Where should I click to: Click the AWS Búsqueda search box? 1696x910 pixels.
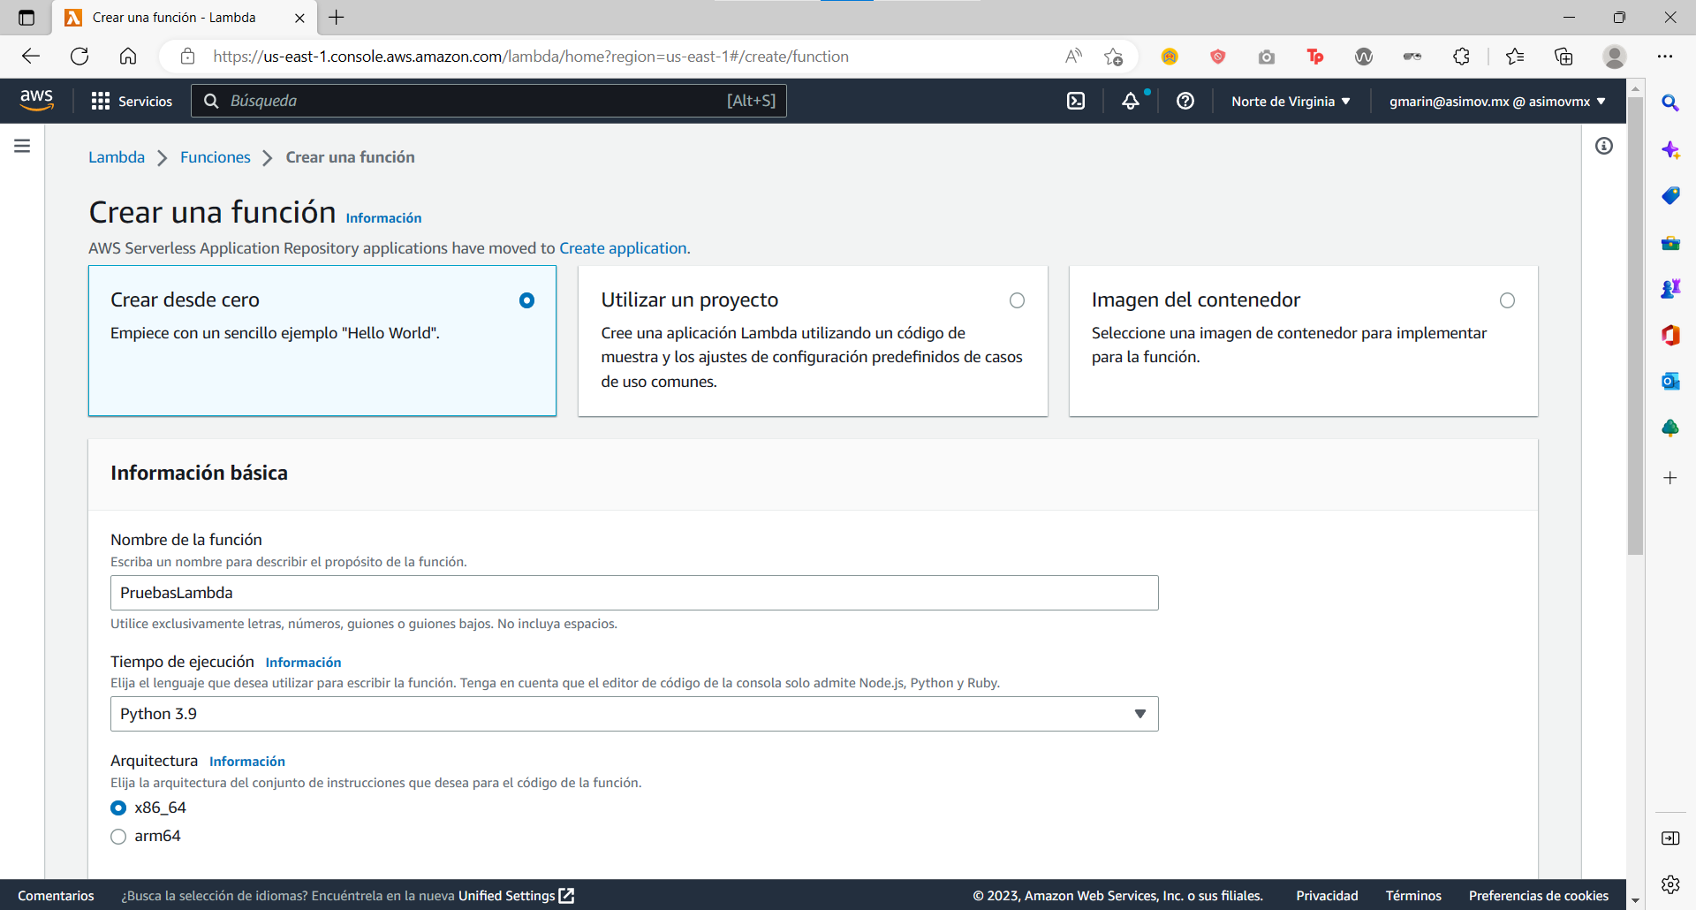(x=488, y=101)
